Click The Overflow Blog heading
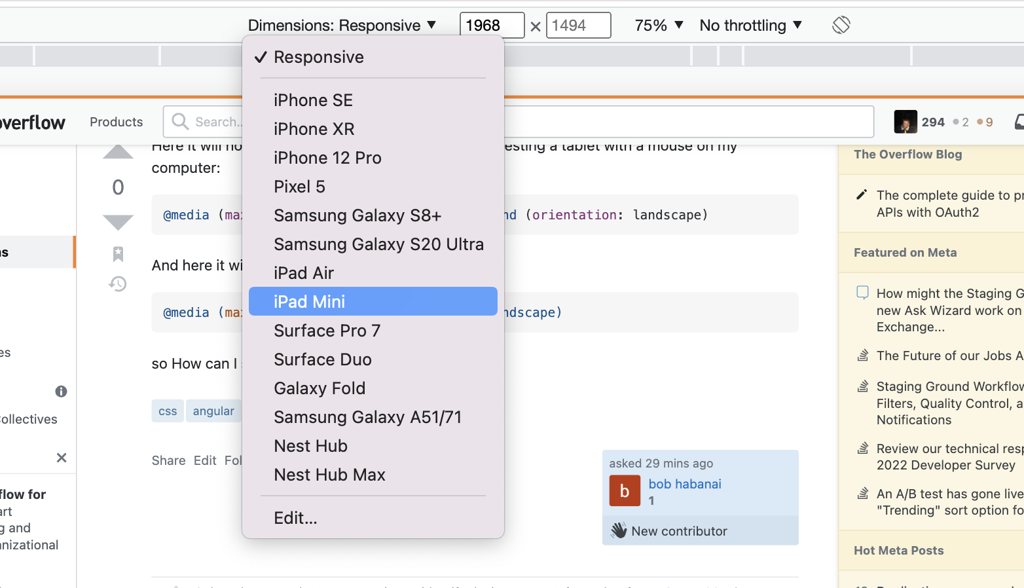Image resolution: width=1024 pixels, height=588 pixels. 908,155
